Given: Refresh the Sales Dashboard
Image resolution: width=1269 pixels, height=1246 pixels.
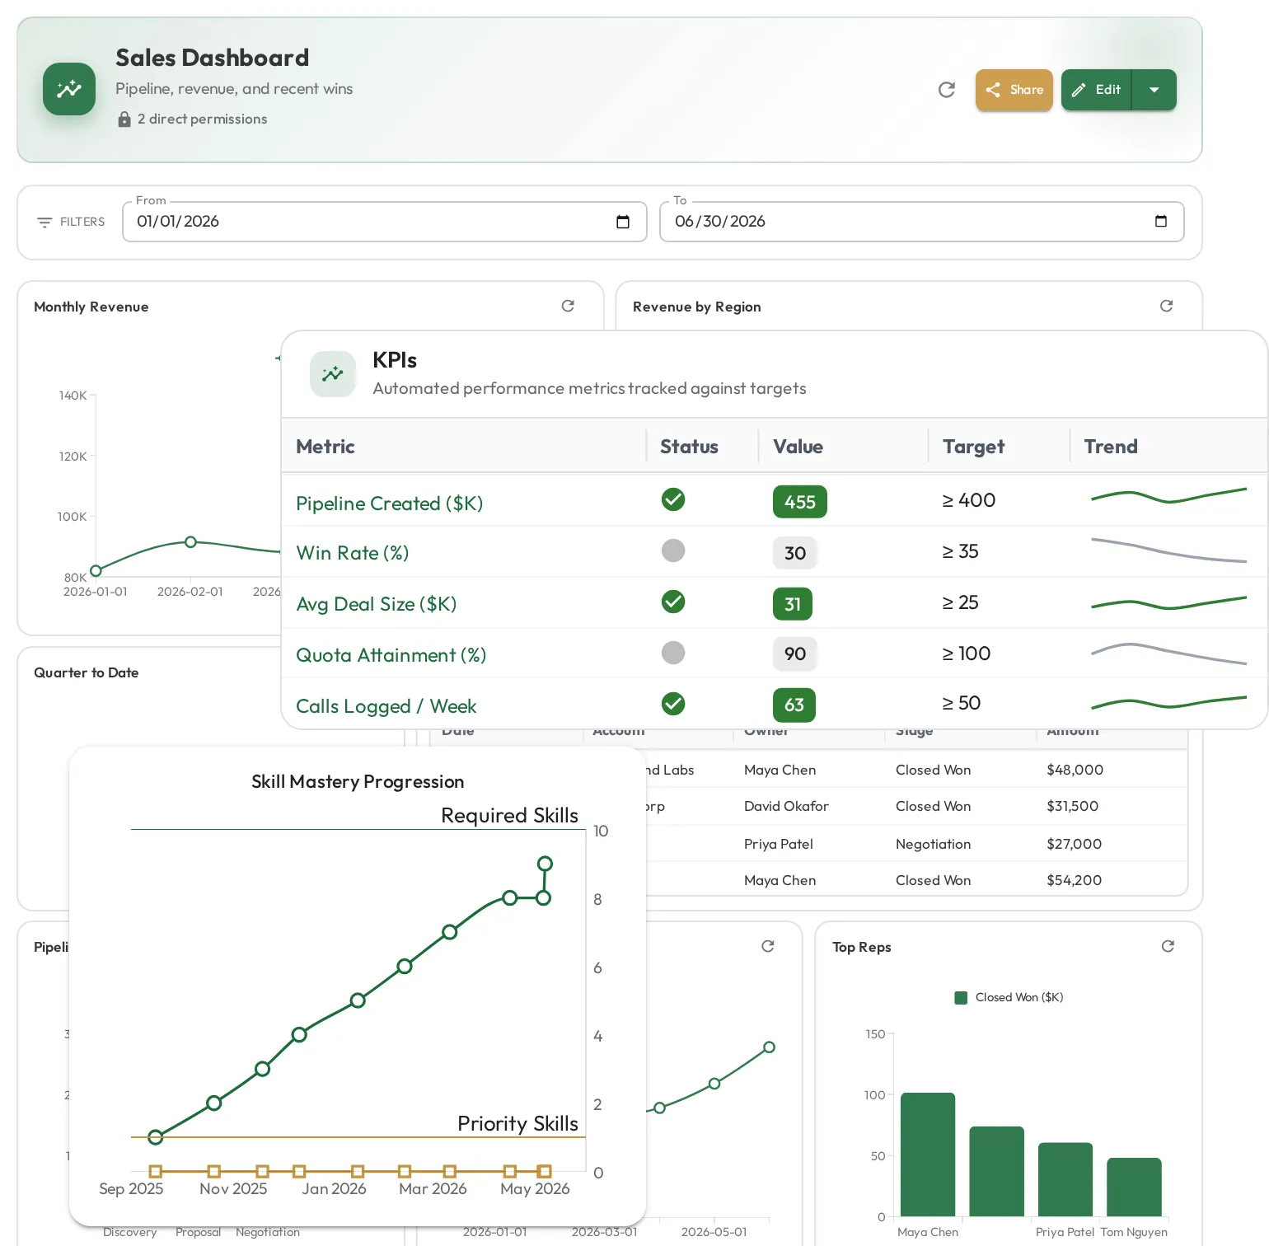Looking at the screenshot, I should click(947, 90).
